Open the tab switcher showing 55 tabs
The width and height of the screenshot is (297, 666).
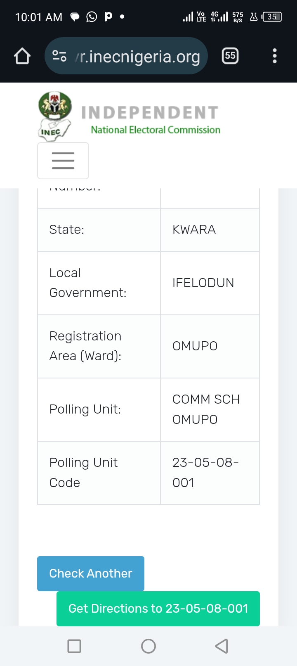tap(230, 56)
